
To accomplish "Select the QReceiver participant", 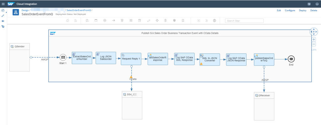I will pos(264,106).
